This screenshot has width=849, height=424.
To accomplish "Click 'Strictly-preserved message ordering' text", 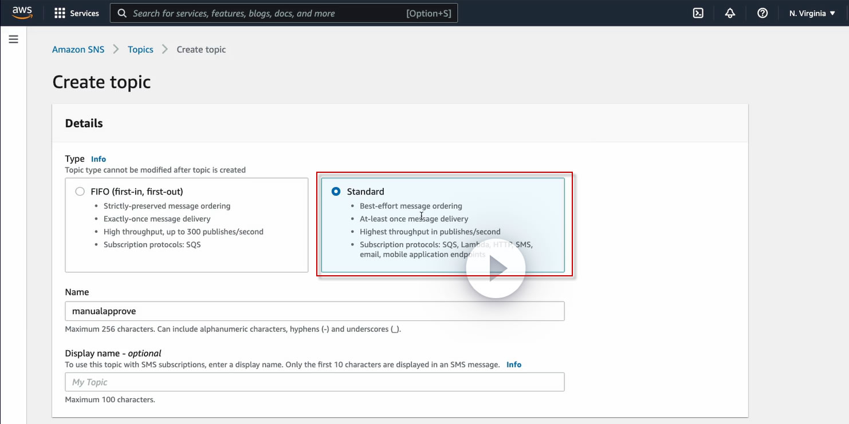I will [x=167, y=206].
